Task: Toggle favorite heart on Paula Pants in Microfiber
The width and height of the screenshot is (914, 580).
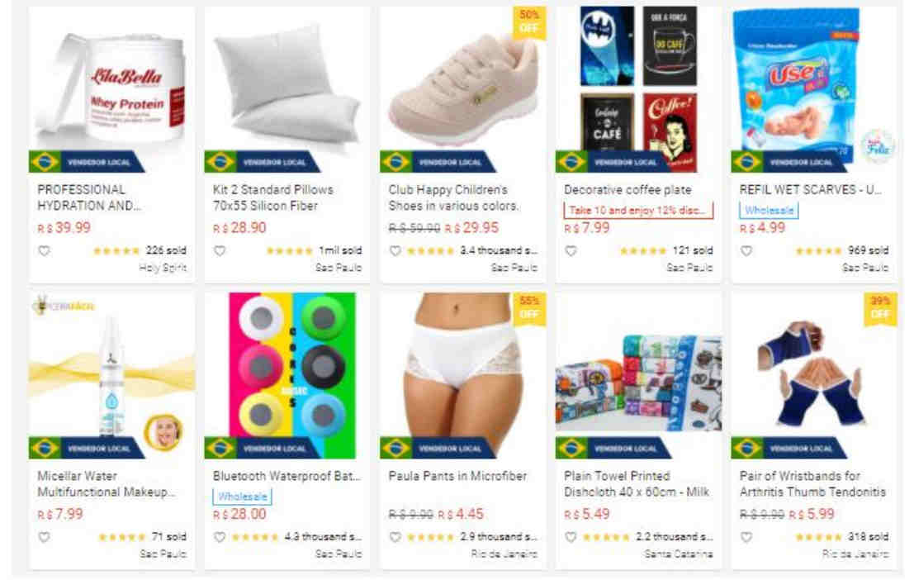Action: (x=395, y=537)
